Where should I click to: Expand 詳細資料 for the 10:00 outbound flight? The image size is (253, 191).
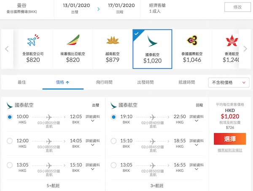[92, 118]
